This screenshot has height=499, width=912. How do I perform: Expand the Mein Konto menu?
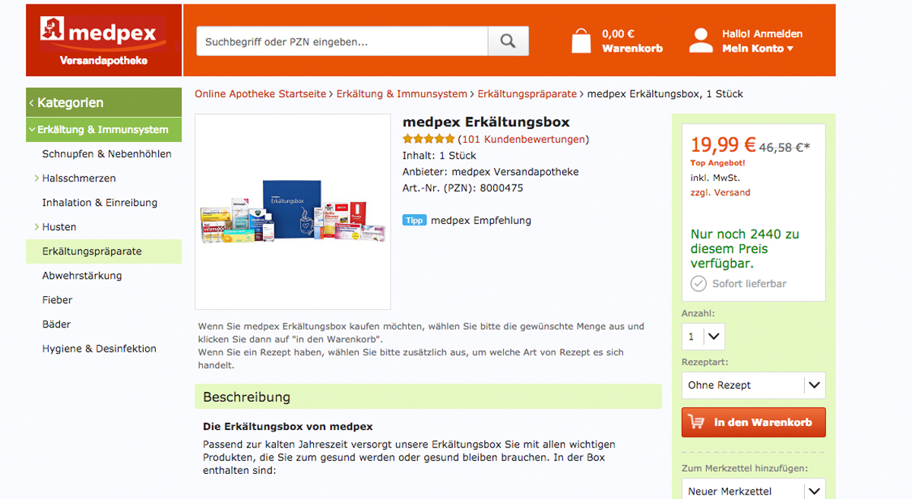pyautogui.click(x=758, y=48)
